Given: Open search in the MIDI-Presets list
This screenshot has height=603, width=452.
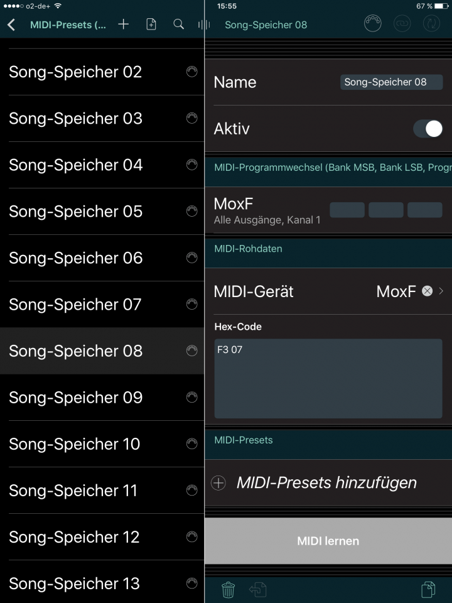Looking at the screenshot, I should [178, 24].
